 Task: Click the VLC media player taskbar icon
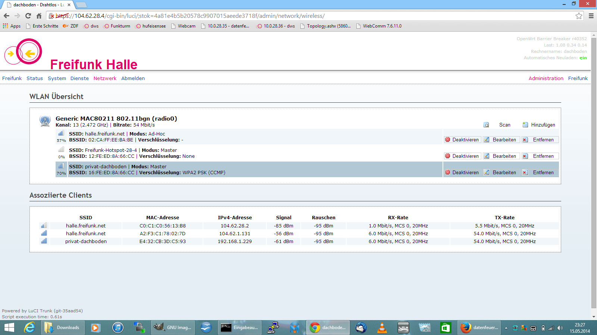(x=381, y=328)
